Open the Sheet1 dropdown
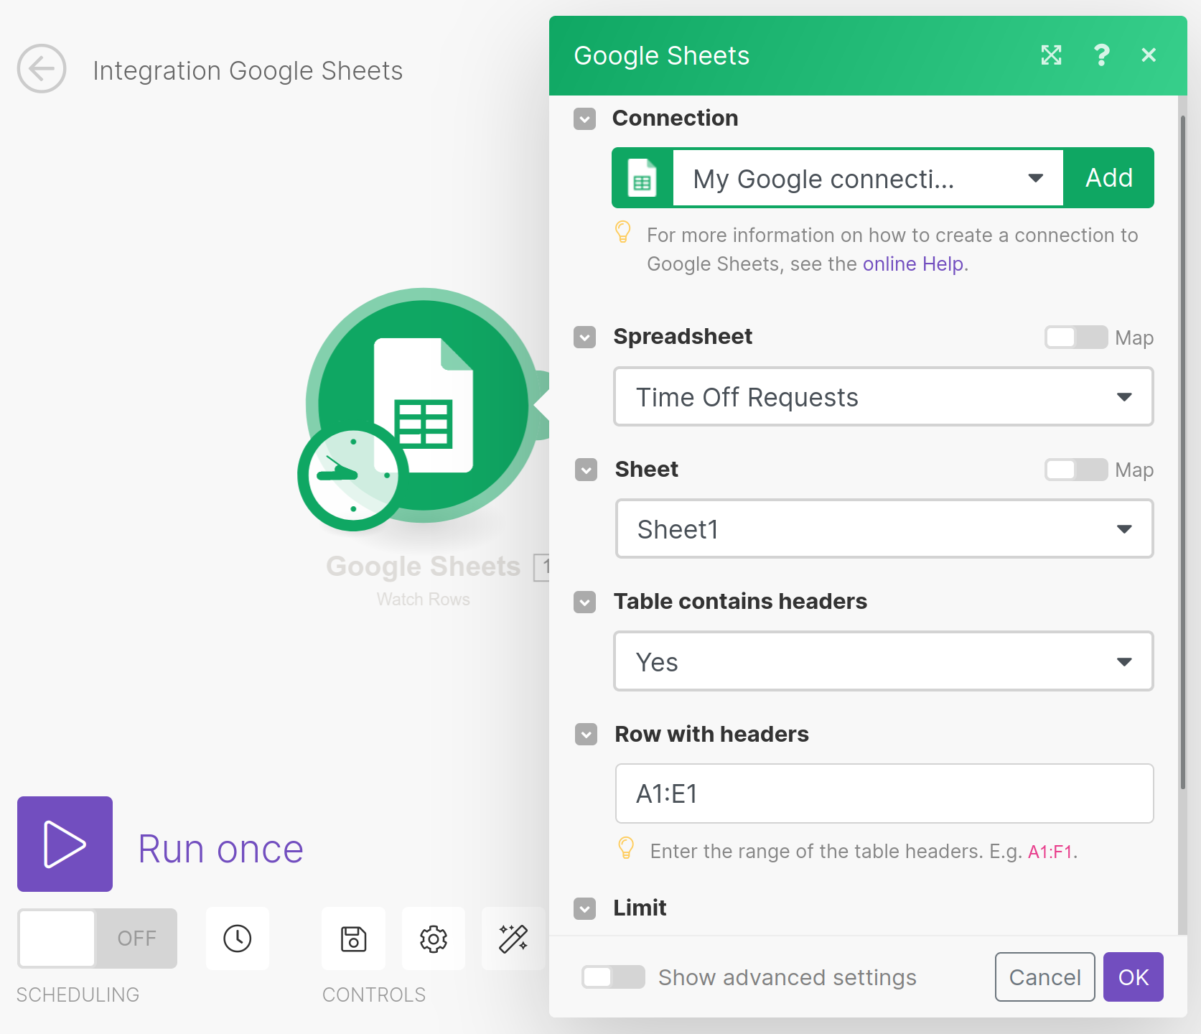 884,529
